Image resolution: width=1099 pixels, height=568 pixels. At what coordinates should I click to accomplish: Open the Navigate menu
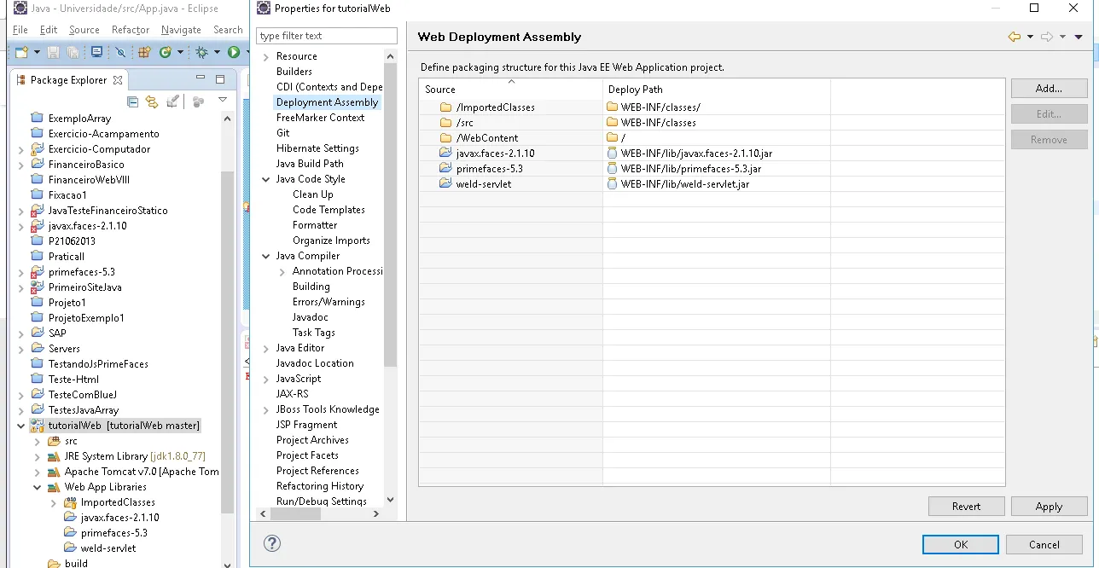181,30
